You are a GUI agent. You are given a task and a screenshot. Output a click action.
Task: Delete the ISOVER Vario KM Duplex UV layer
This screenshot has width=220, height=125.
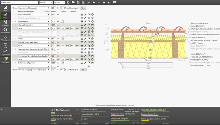(x=89, y=18)
